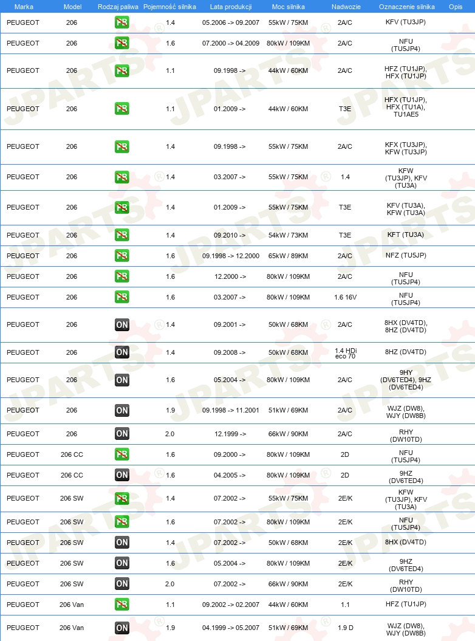Viewport: 475px width, 641px height.
Task: Click the ON diesel icon in the 09.2008 row
Action: tap(122, 352)
